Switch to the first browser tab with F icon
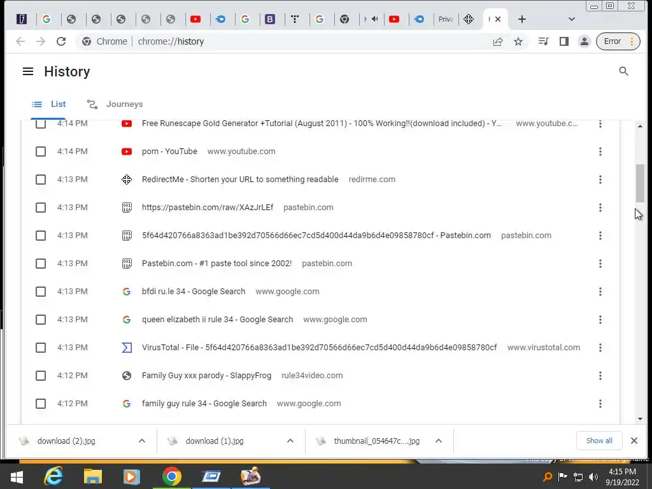Screen dimensions: 652x489 pos(22,19)
